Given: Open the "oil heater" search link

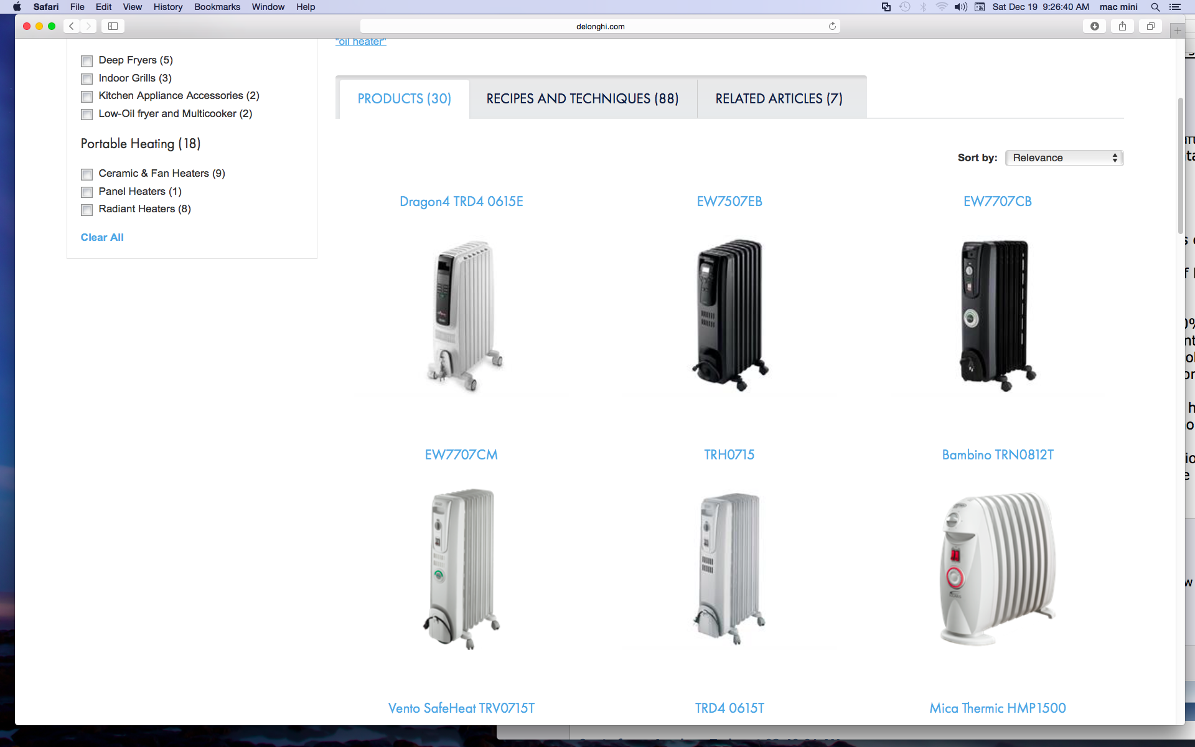Looking at the screenshot, I should point(361,42).
